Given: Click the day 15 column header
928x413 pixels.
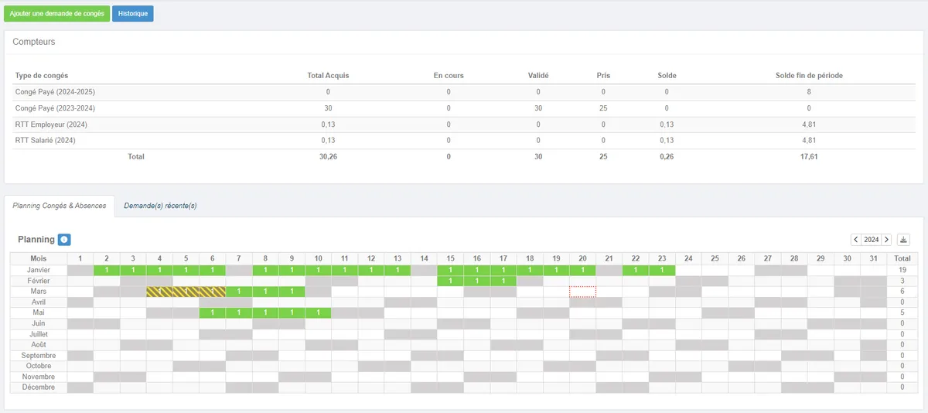Looking at the screenshot, I should click(450, 258).
